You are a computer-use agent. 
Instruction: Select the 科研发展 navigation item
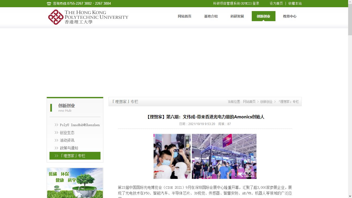(237, 16)
